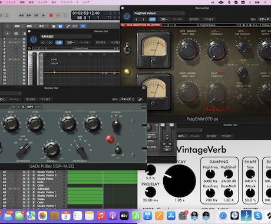The width and height of the screenshot is (271, 224).
Task: Click the BassFreq knob at 700 Hz
Action: pos(210,193)
